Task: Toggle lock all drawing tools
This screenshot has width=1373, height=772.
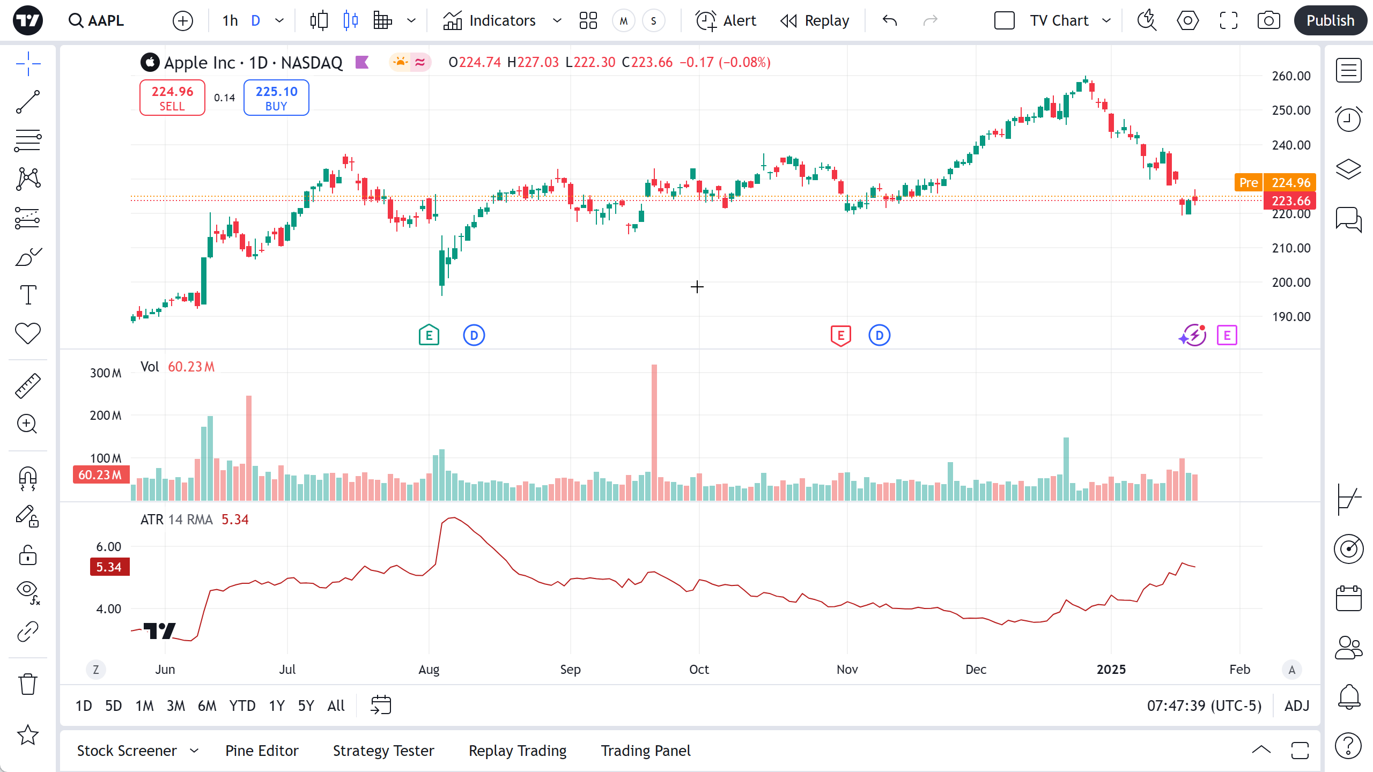Action: (x=28, y=555)
